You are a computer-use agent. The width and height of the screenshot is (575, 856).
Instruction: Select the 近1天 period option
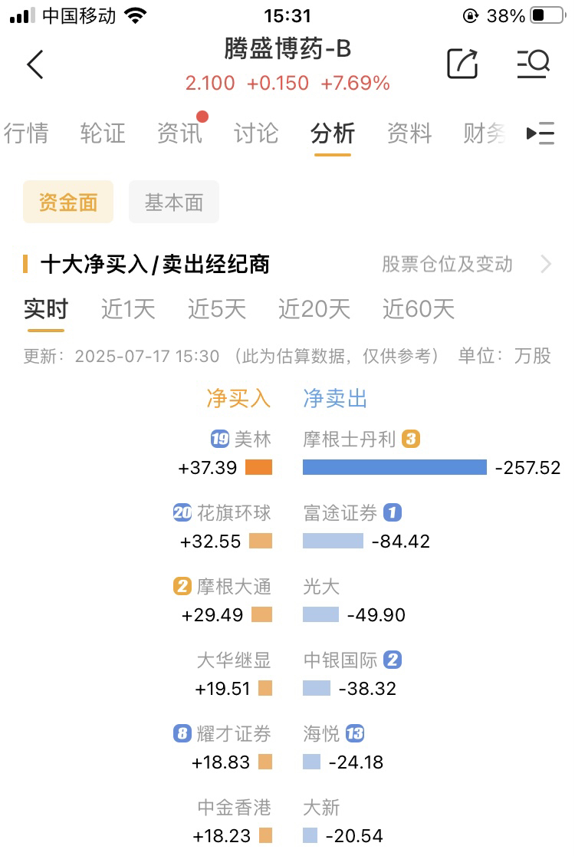click(128, 309)
